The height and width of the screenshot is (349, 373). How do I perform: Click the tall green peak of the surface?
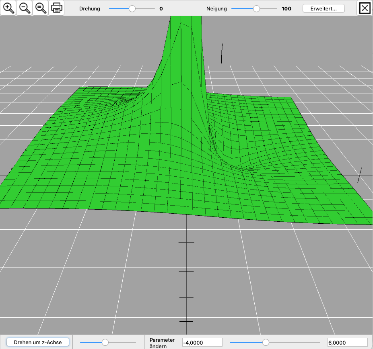[x=185, y=48]
